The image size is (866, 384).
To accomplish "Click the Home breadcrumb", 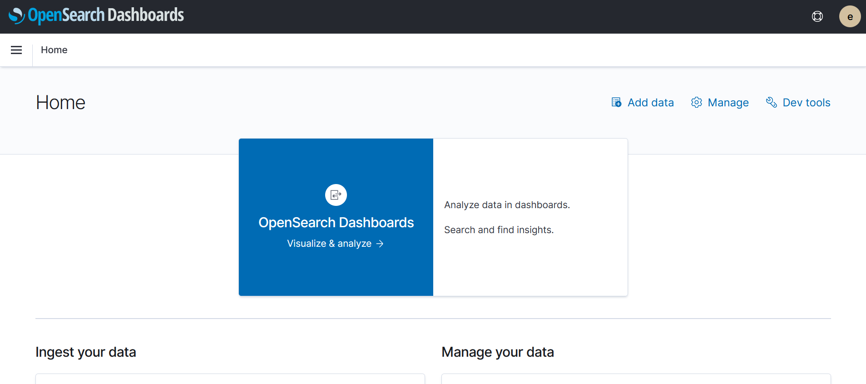I will point(54,50).
